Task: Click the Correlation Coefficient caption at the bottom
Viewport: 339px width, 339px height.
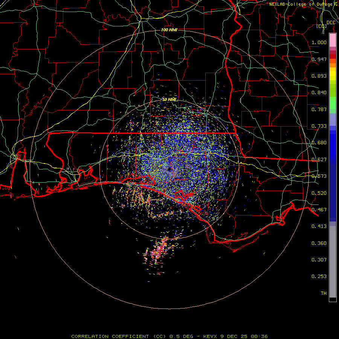Action: coord(169,336)
